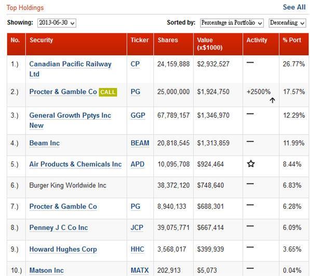Open Canadian Pacific Railway Ltd link
This screenshot has width=310, height=276.
70,69
